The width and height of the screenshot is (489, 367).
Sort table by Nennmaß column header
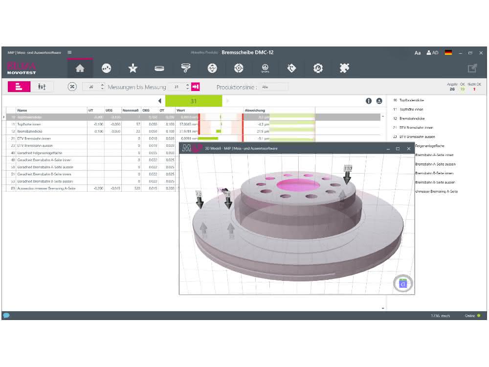click(x=131, y=110)
